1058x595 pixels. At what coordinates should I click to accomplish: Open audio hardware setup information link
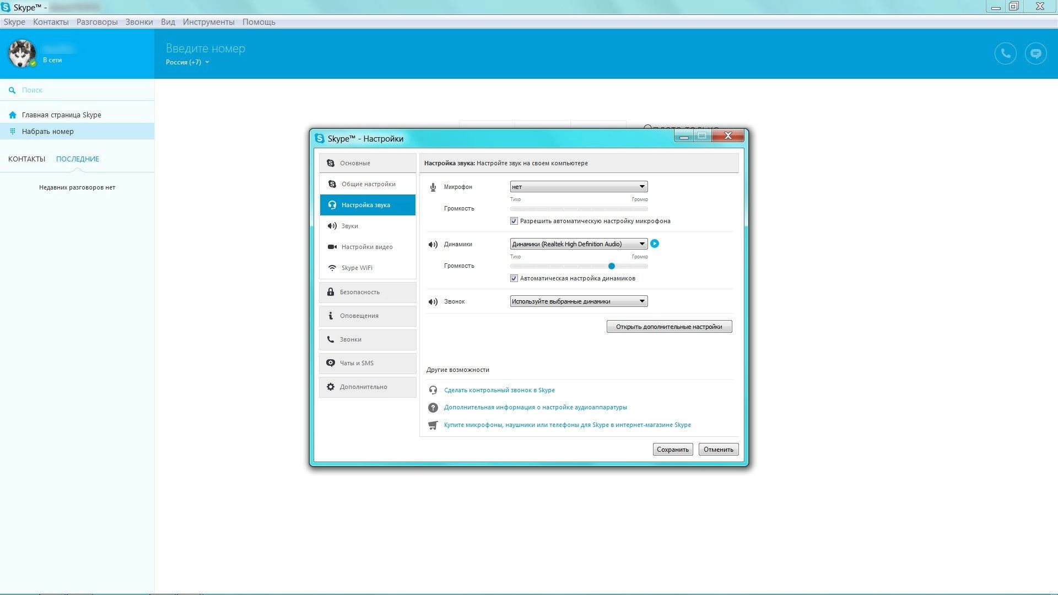(x=536, y=408)
